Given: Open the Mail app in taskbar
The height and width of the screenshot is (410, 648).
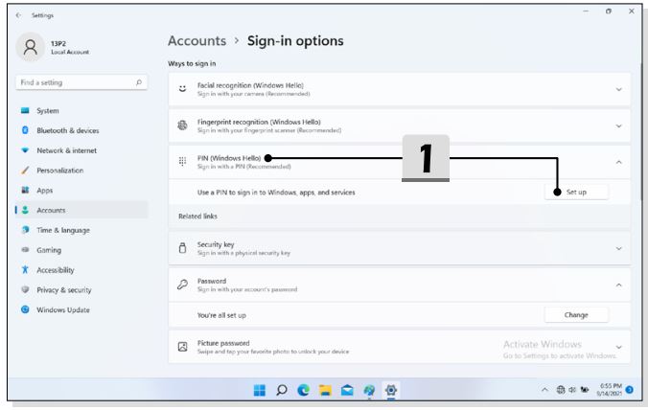Looking at the screenshot, I should point(346,391).
